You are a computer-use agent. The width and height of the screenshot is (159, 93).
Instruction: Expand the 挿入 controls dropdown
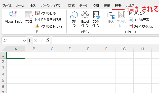pos(111,19)
